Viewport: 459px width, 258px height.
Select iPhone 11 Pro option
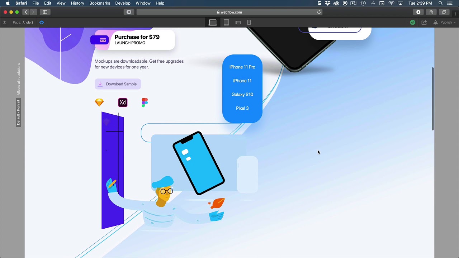click(x=242, y=67)
